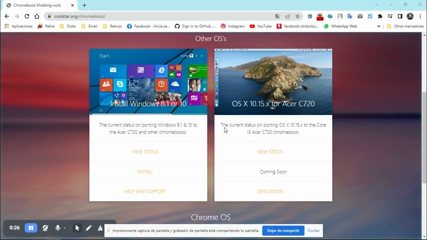Expand hidden bookmarks with the double chevron
This screenshot has height=240, width=427.
[379, 26]
